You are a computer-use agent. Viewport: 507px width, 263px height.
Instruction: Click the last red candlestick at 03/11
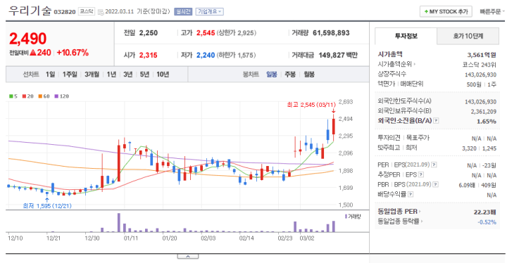(x=333, y=127)
